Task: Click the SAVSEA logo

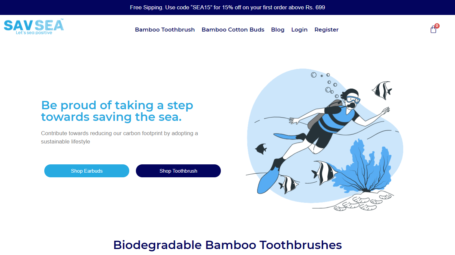Action: coord(34,27)
